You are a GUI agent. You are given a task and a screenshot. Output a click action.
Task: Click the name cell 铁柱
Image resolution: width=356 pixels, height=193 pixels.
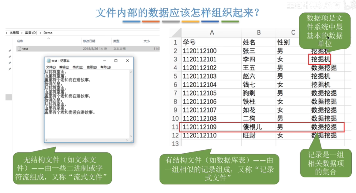259,101
